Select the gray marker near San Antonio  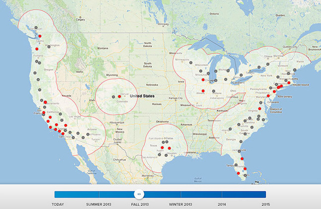(x=159, y=155)
